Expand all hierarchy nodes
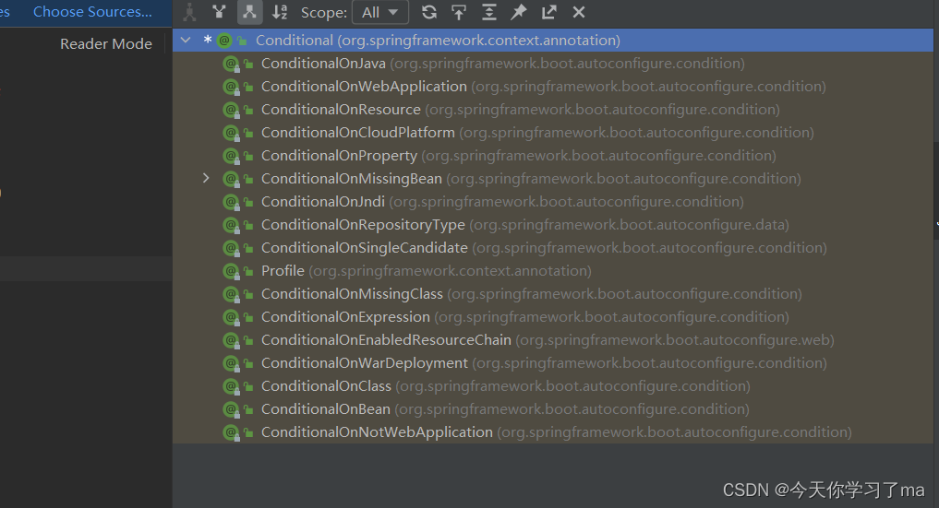Viewport: 939px width, 508px height. [x=488, y=12]
